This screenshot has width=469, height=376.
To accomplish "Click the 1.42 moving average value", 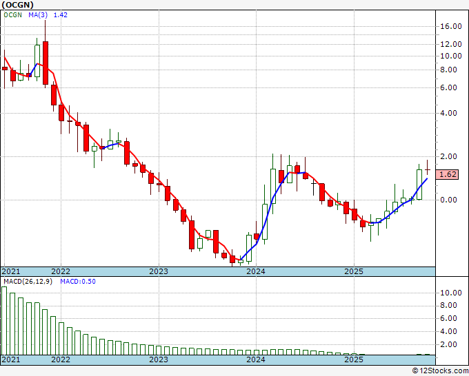I will point(61,15).
